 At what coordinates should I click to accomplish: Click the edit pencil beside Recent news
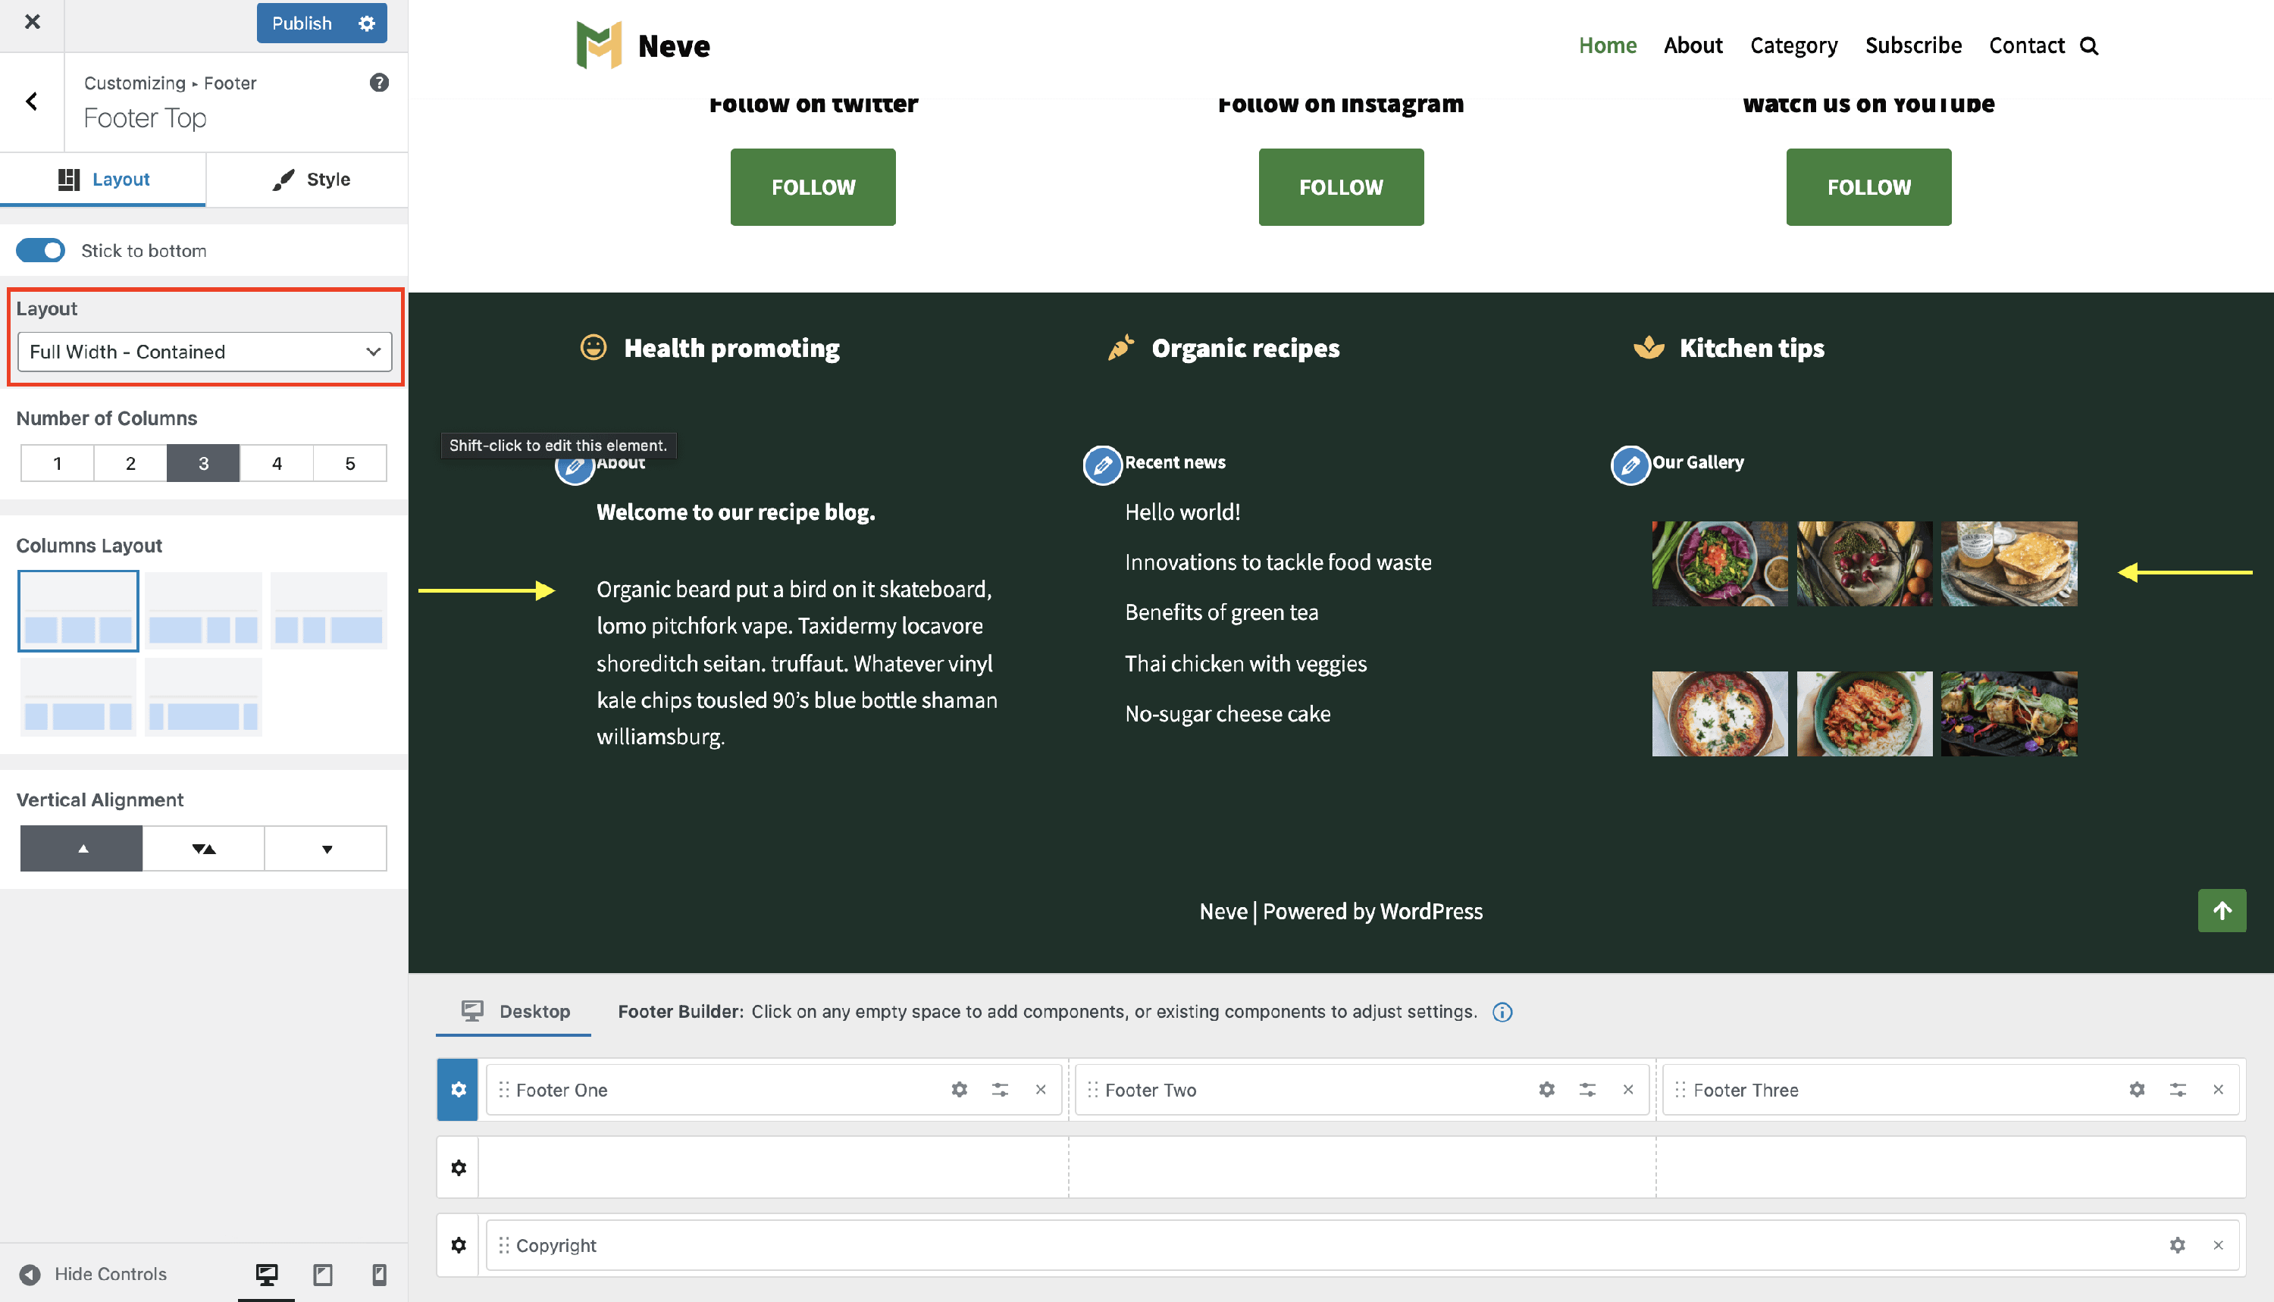[1101, 465]
